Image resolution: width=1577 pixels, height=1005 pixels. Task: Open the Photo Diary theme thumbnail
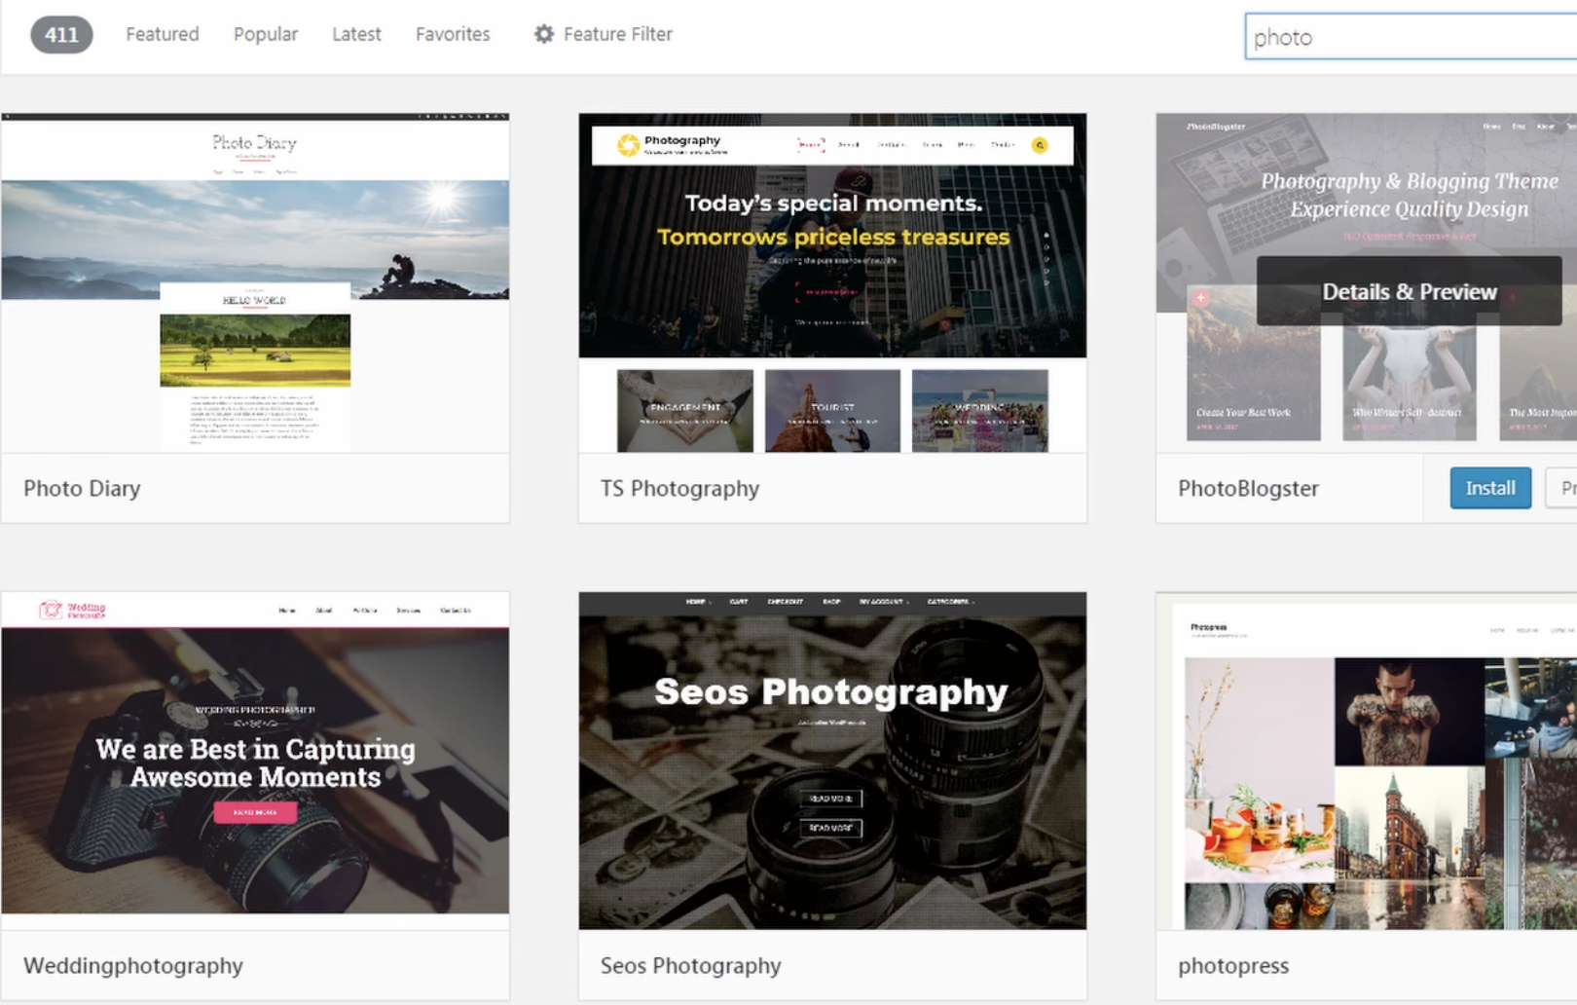point(255,282)
